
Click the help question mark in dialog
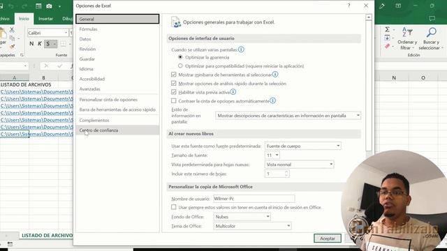(349, 6)
